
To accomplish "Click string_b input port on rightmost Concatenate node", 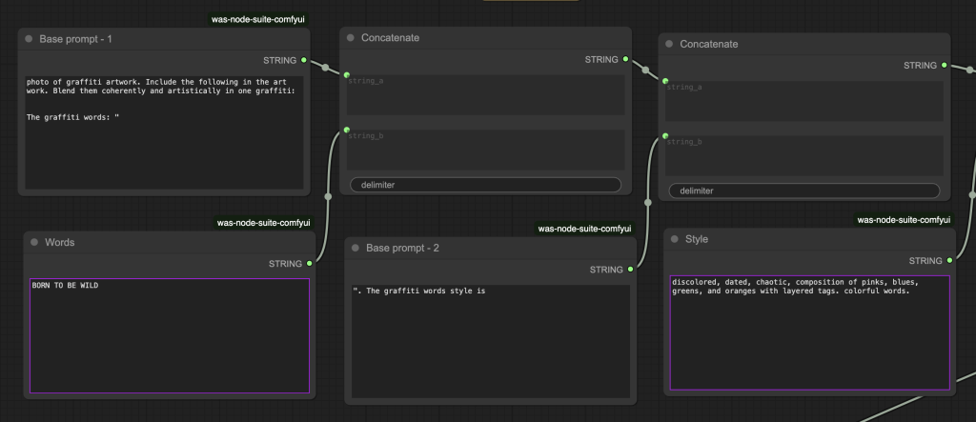I will [665, 135].
